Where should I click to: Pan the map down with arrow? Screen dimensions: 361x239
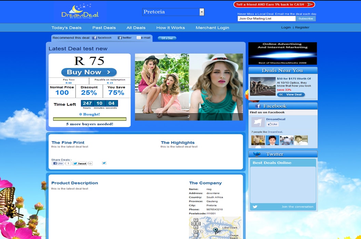tap(196, 227)
